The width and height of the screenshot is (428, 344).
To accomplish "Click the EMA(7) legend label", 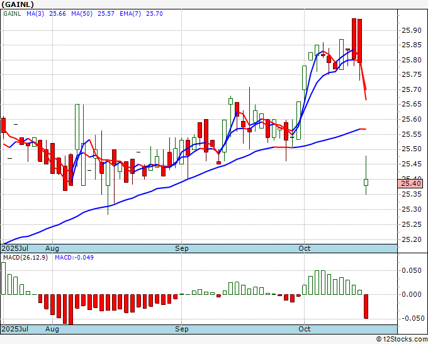I will (130, 14).
